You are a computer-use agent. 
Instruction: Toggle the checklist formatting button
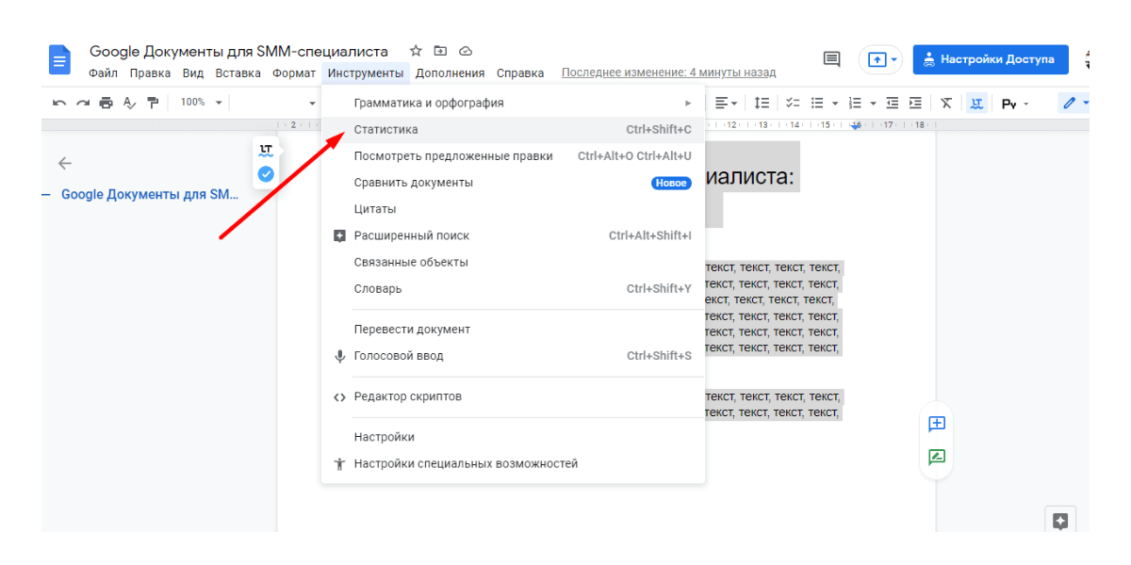793,103
